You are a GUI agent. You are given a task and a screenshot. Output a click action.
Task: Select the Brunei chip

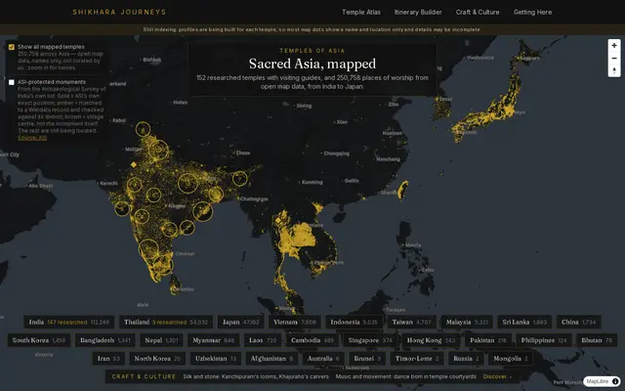click(367, 359)
